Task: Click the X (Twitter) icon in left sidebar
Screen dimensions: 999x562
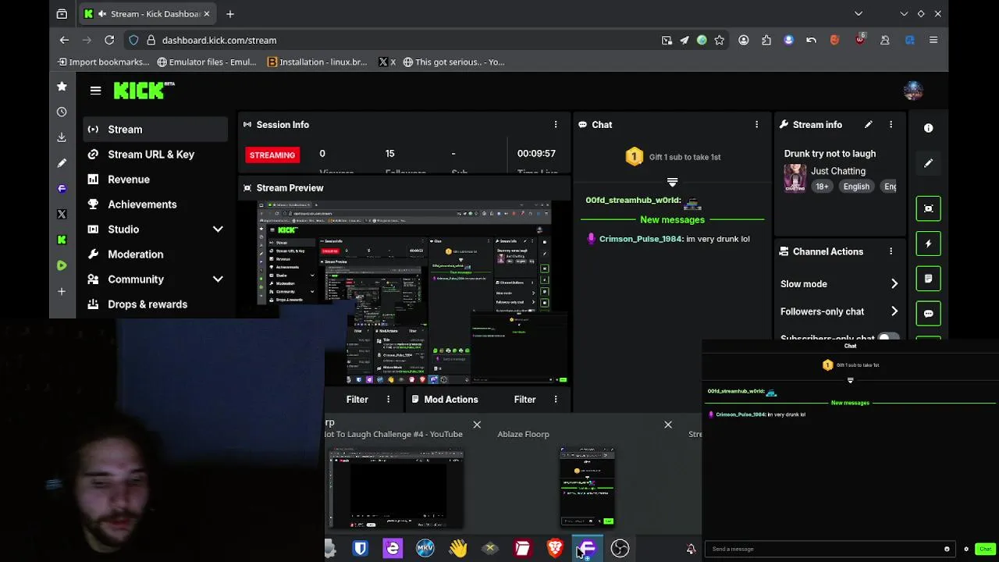Action: 62,214
